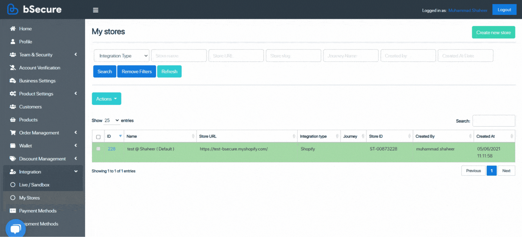
Task: Click the Muhammad Shaheer username link
Action: (x=468, y=10)
